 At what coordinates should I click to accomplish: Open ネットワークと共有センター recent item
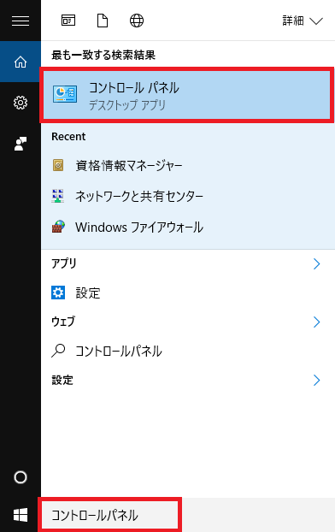188,196
